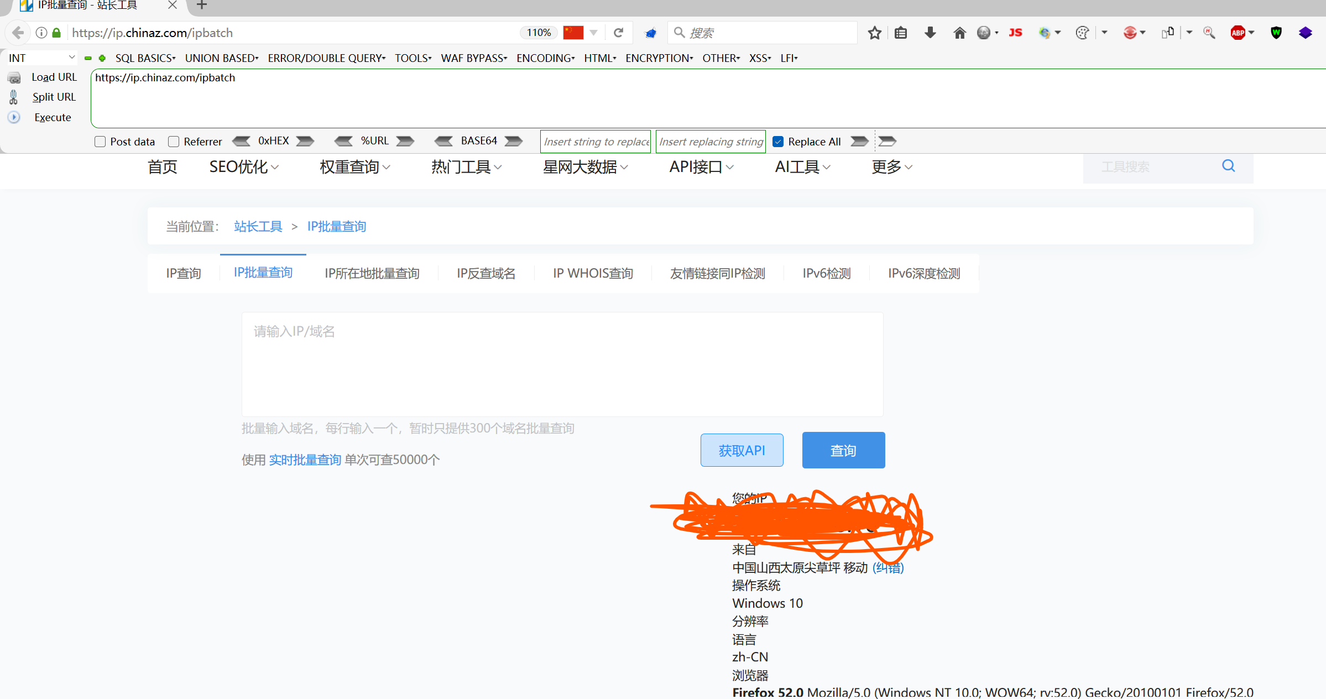The width and height of the screenshot is (1326, 699).
Task: Click the copy pages toolbar icon
Action: click(1168, 33)
